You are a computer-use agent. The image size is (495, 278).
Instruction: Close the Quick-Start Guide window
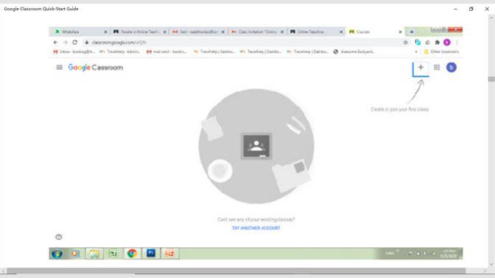[487, 9]
